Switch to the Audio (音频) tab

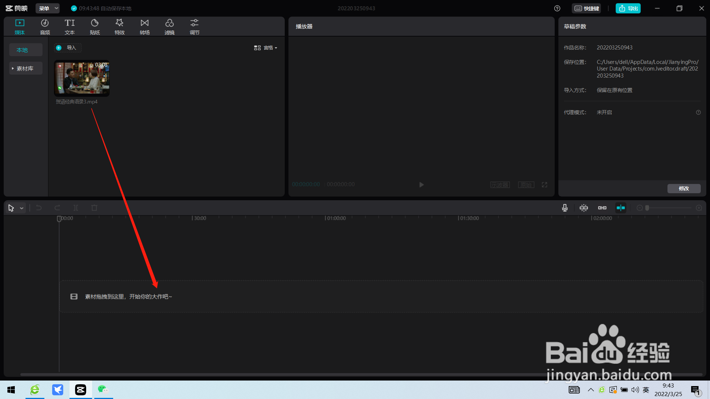click(45, 27)
